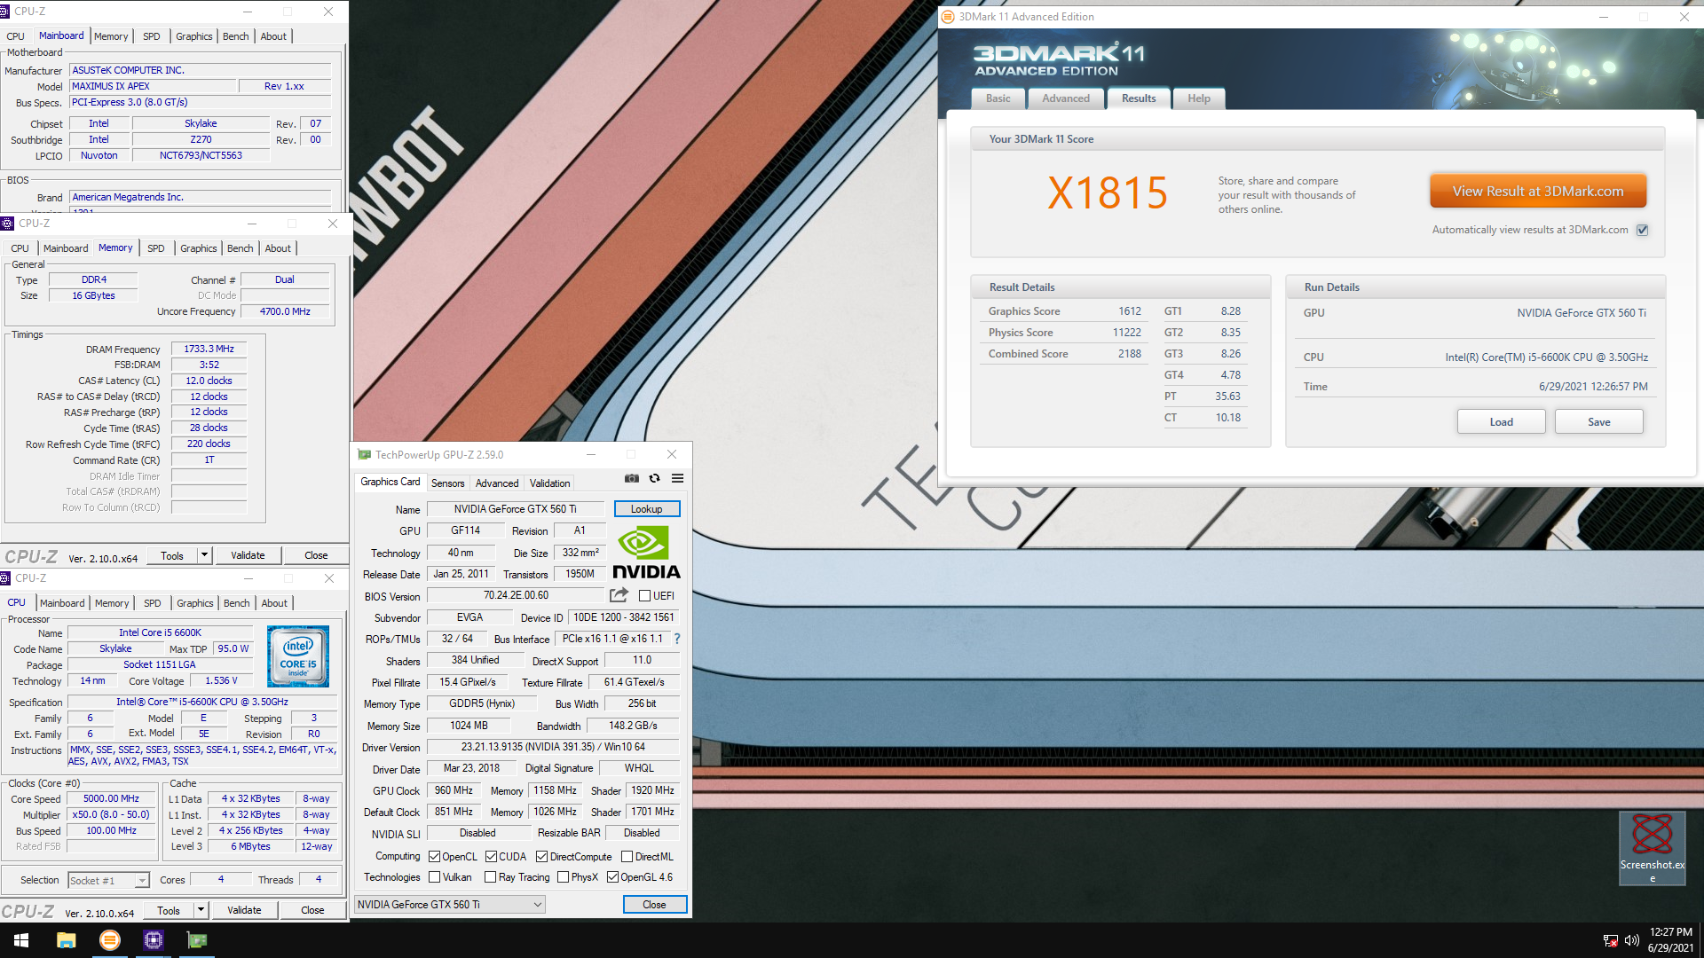Toggle the Ray Tracing checkbox
Screen dimensions: 1704x958
[x=491, y=877]
